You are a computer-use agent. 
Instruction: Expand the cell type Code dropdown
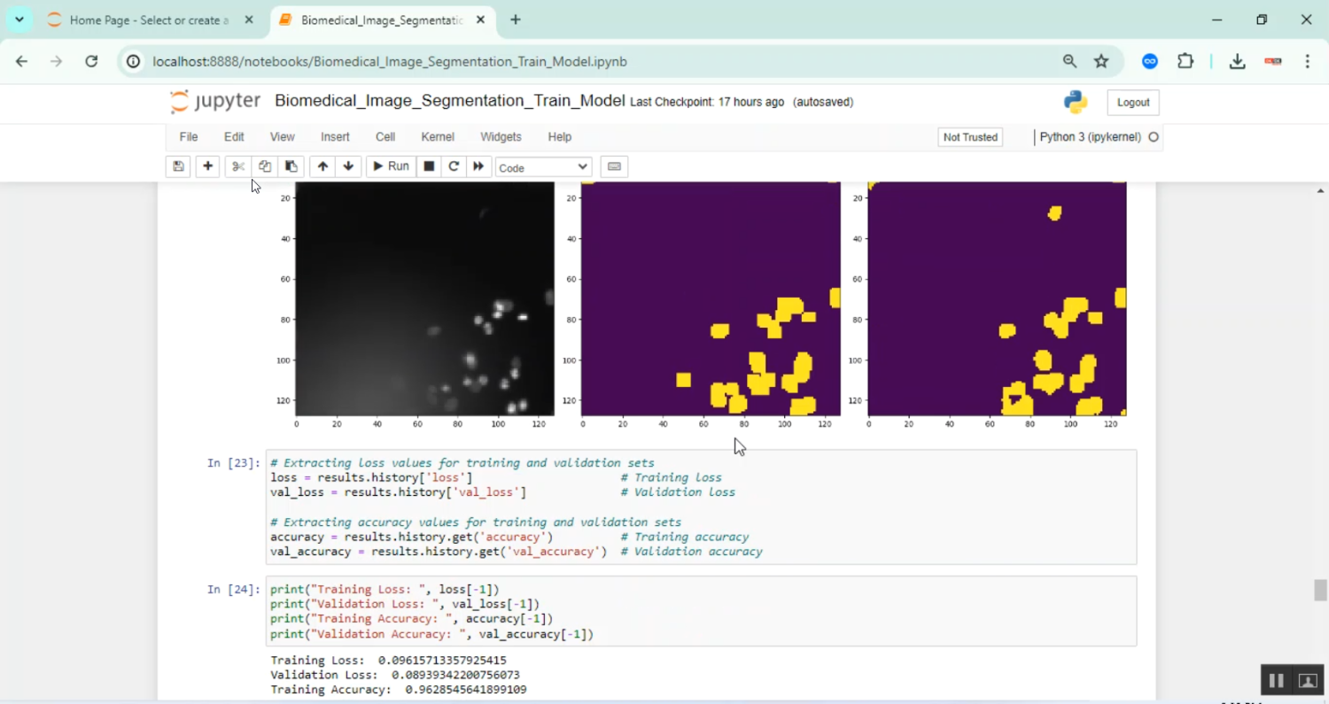point(543,167)
